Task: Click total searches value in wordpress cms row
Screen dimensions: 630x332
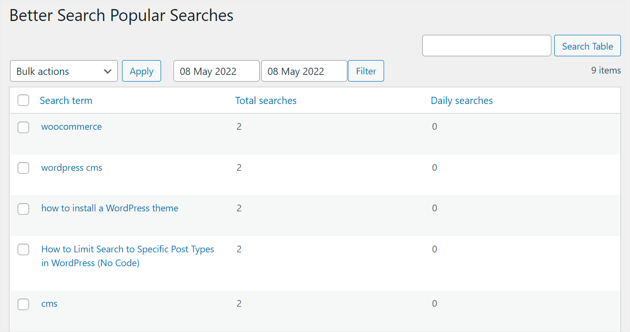Action: coord(239,167)
